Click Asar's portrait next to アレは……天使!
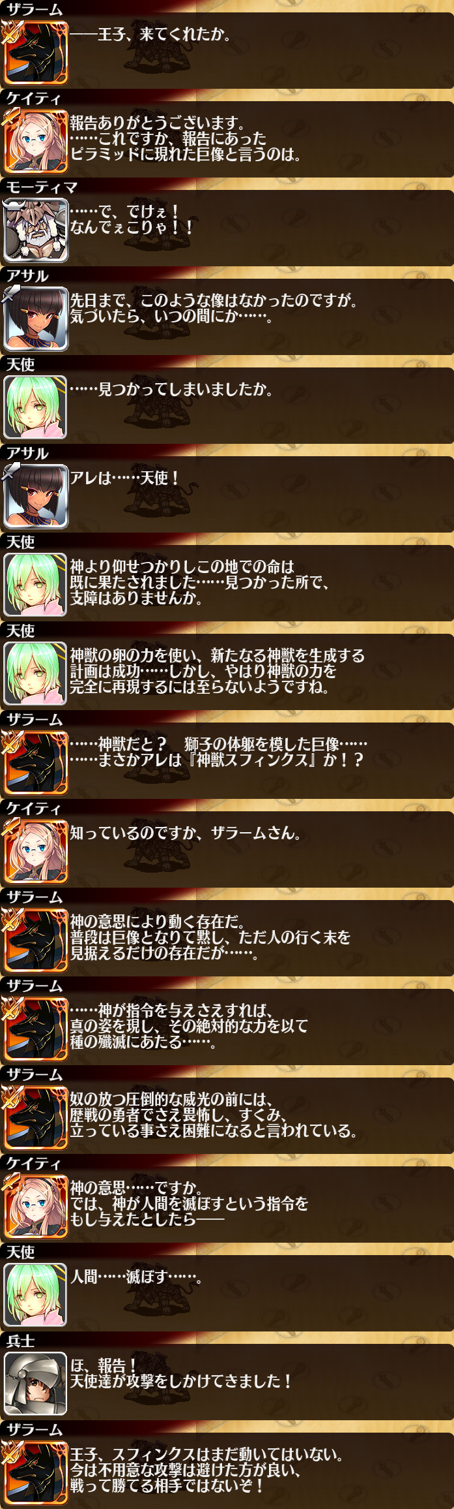This screenshot has width=454, height=1509. tap(35, 496)
